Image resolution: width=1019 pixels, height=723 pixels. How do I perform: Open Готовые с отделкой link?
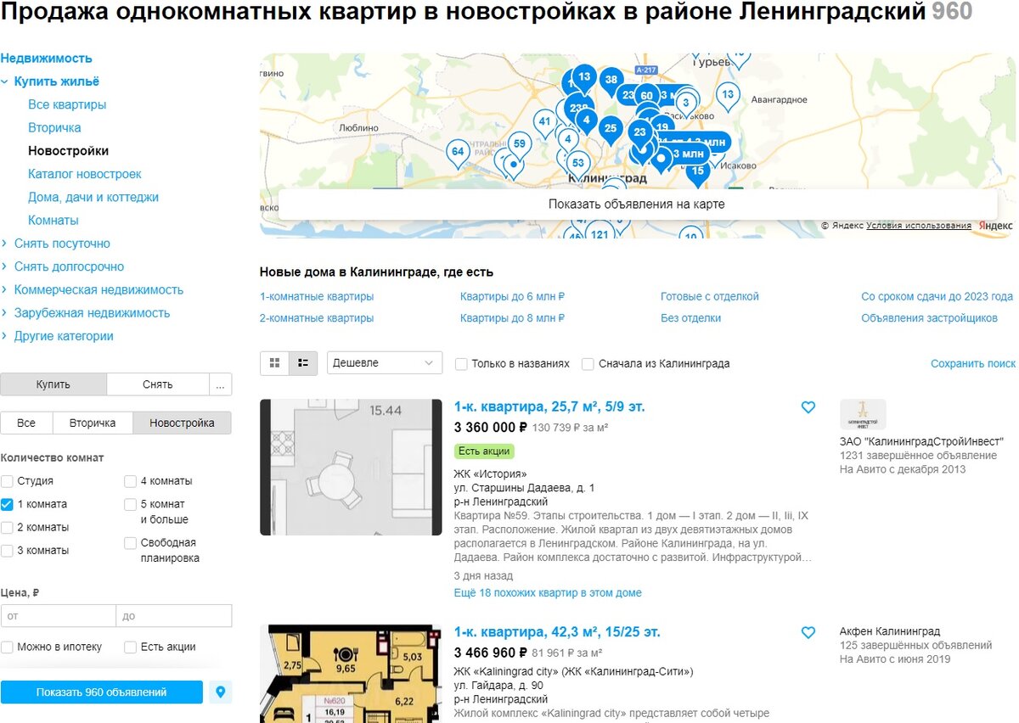point(710,297)
